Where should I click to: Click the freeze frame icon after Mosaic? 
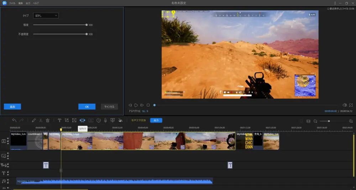(91, 120)
